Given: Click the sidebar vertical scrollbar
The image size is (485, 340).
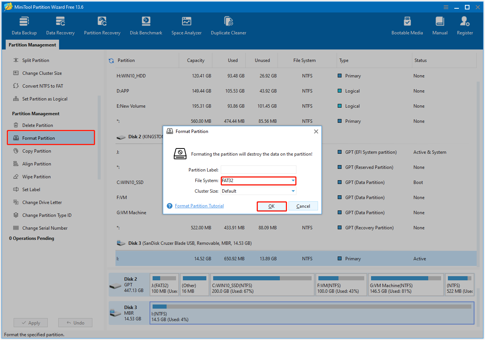Looking at the screenshot, I should click(x=100, y=137).
